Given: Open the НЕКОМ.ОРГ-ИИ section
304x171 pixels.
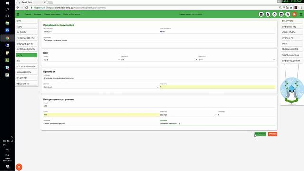Looking at the screenshot, I should coord(27,84).
